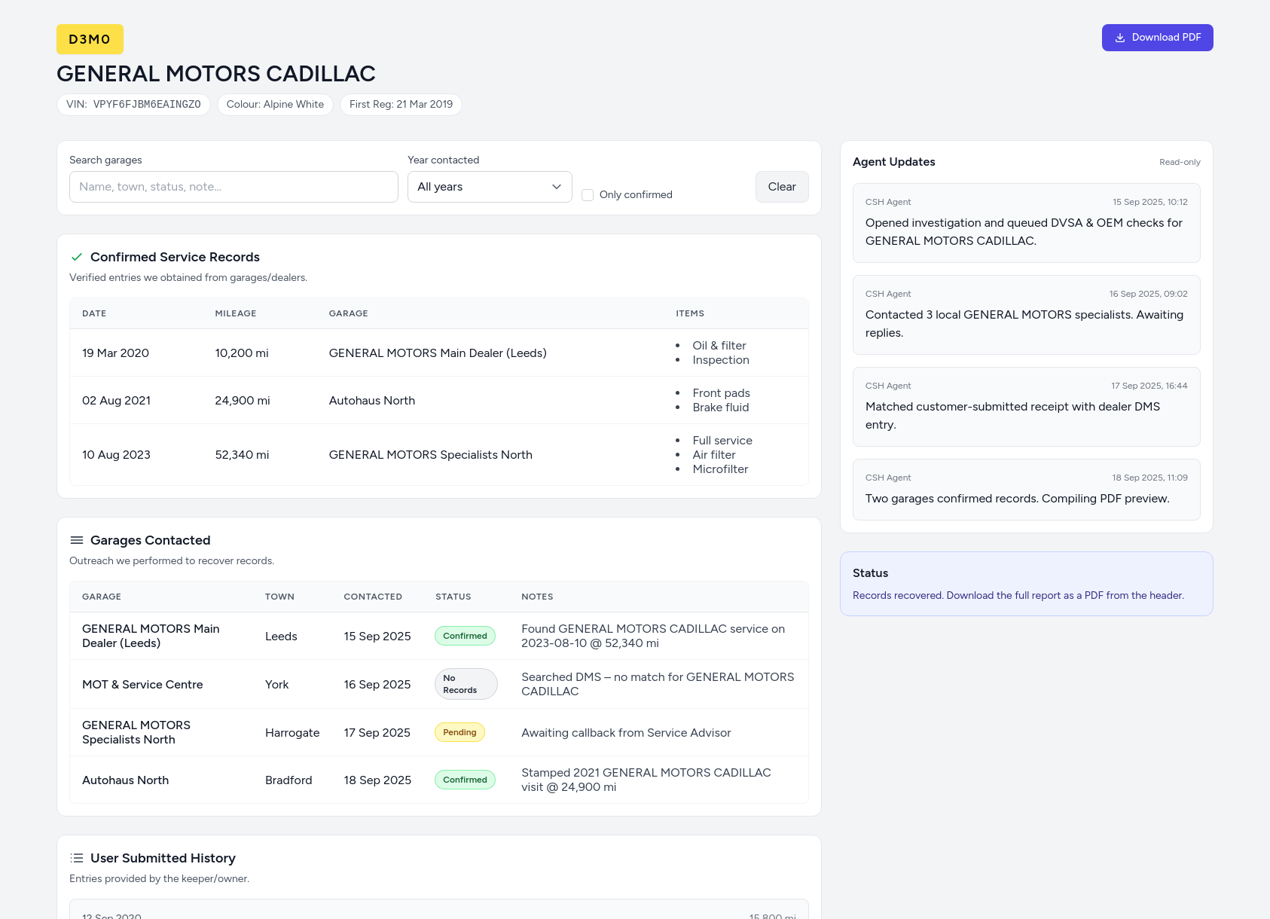Enable the Only confirmed checkbox
Image resolution: width=1270 pixels, height=919 pixels.
click(588, 195)
